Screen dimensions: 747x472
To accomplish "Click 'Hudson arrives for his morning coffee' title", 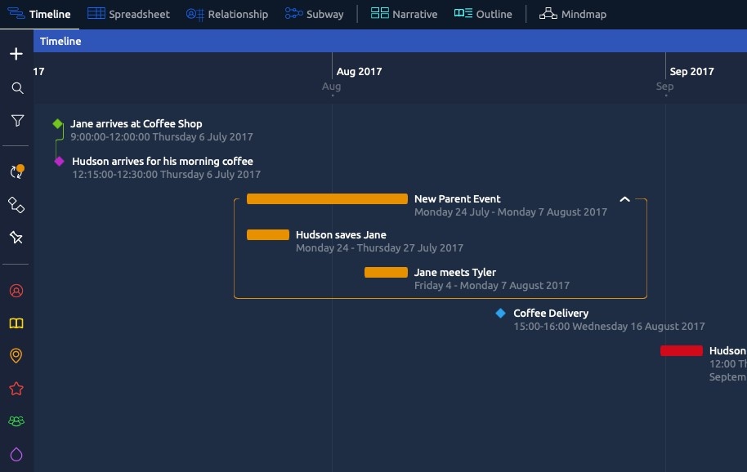I will click(163, 162).
